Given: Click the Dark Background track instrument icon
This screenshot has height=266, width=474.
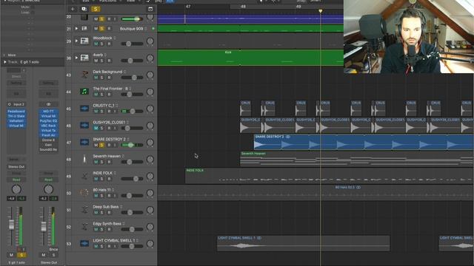Looking at the screenshot, I should pos(84,75).
